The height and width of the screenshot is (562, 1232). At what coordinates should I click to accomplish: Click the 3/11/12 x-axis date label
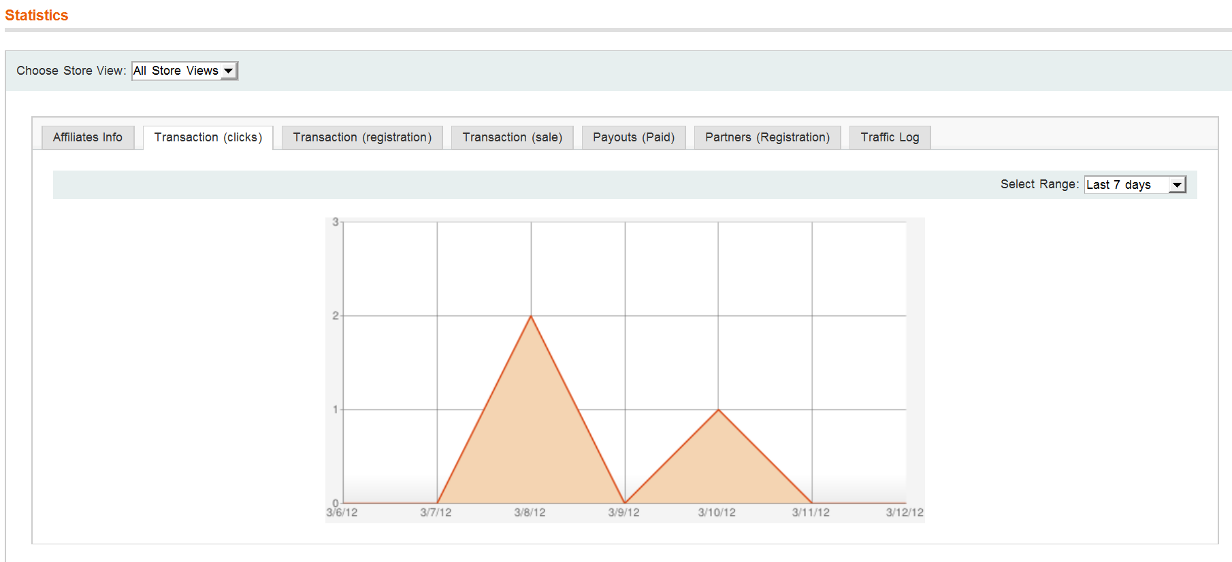(x=811, y=512)
